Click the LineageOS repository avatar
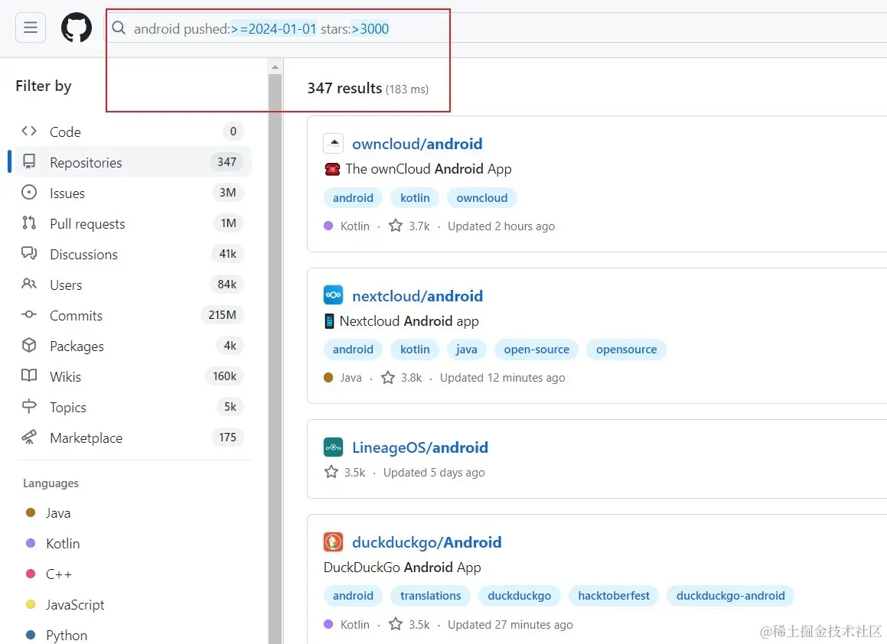The height and width of the screenshot is (644, 887). pos(333,447)
